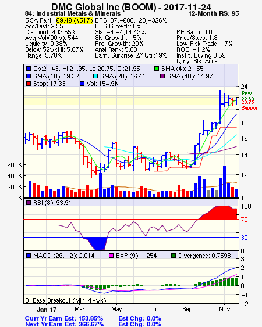Click the price axis label 24
Image resolution: width=262 pixels, height=327 pixels.
point(244,87)
